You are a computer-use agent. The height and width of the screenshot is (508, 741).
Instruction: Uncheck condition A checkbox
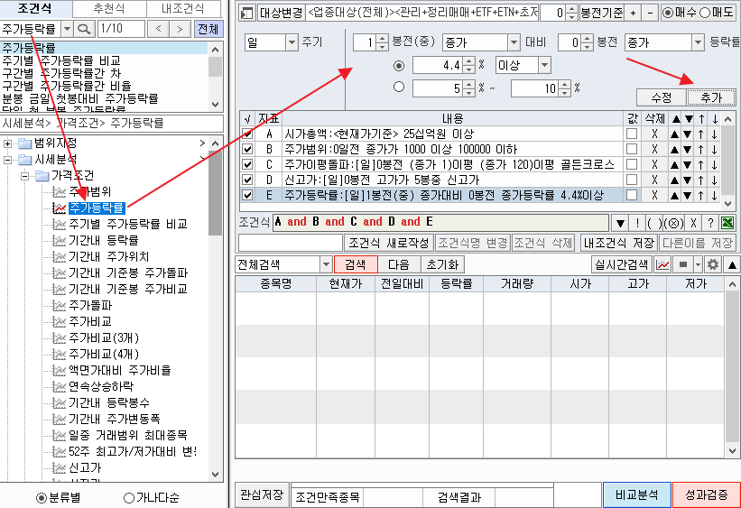(246, 134)
